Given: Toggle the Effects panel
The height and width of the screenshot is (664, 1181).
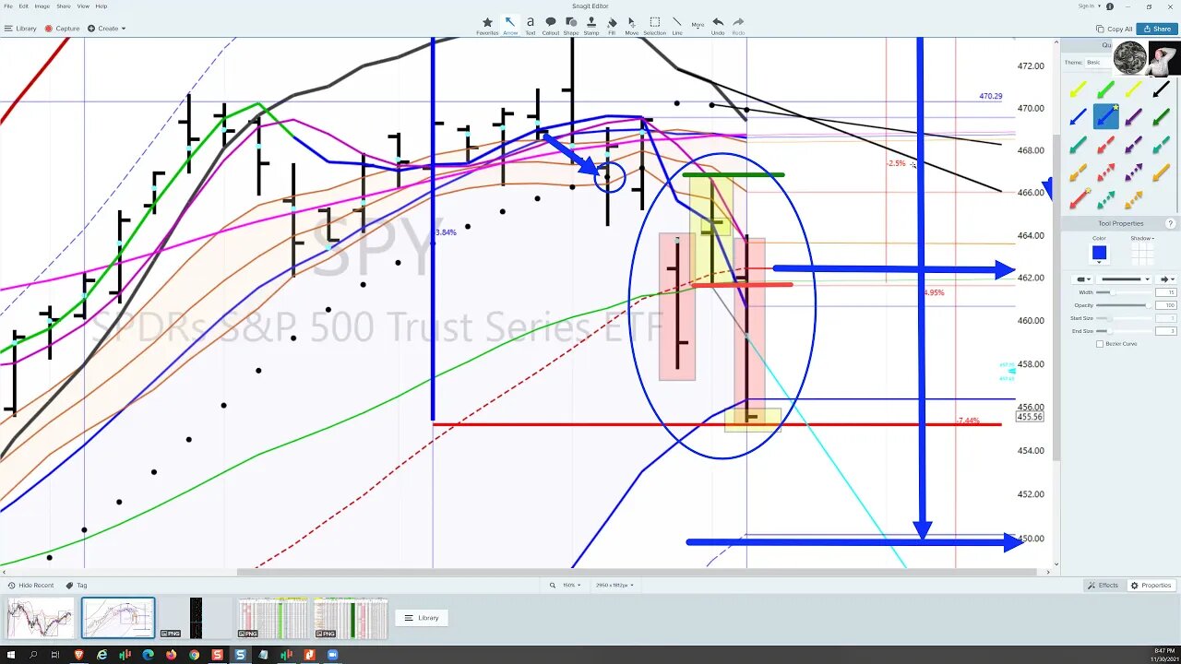Looking at the screenshot, I should pyautogui.click(x=1103, y=586).
